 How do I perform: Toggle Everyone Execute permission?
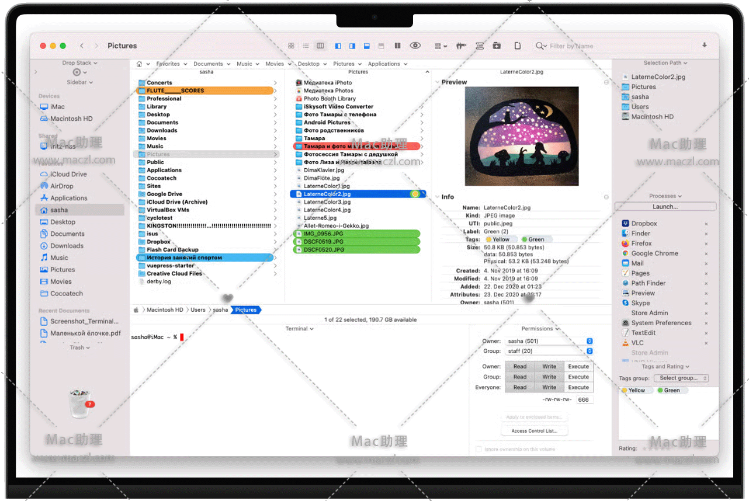tap(578, 387)
